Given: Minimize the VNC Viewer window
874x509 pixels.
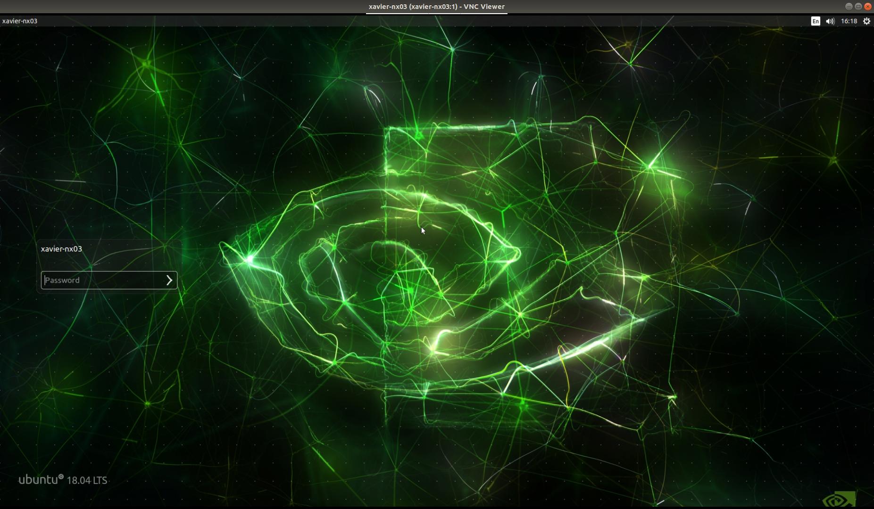Looking at the screenshot, I should (849, 6).
